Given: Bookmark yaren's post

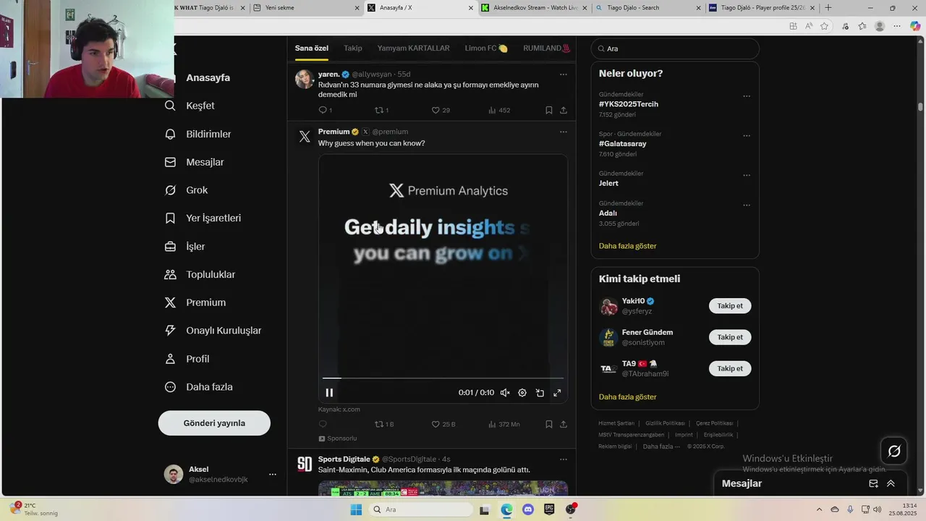Looking at the screenshot, I should coord(549,110).
